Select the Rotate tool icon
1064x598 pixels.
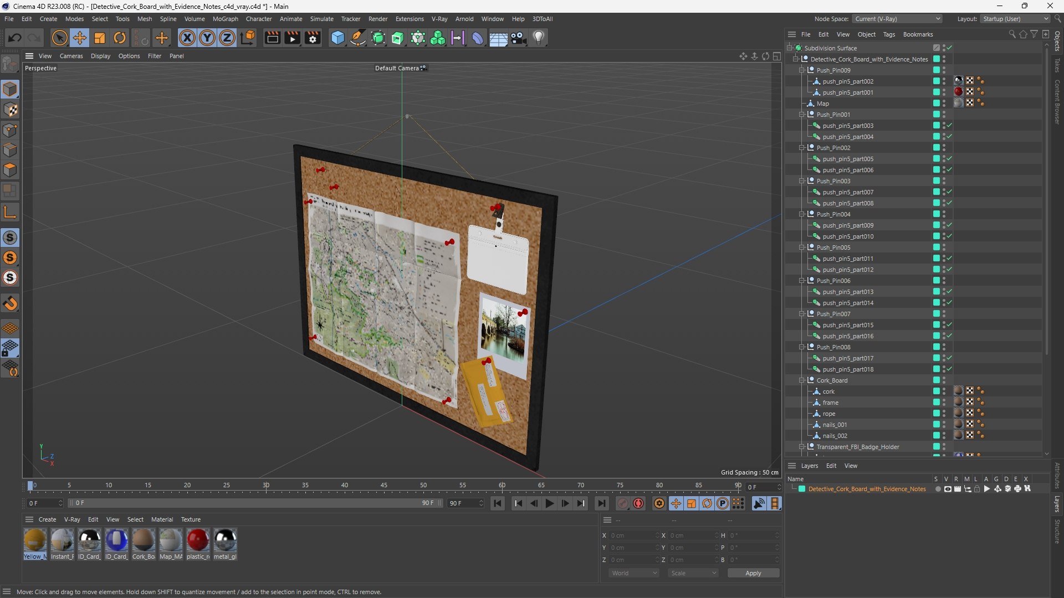(120, 38)
